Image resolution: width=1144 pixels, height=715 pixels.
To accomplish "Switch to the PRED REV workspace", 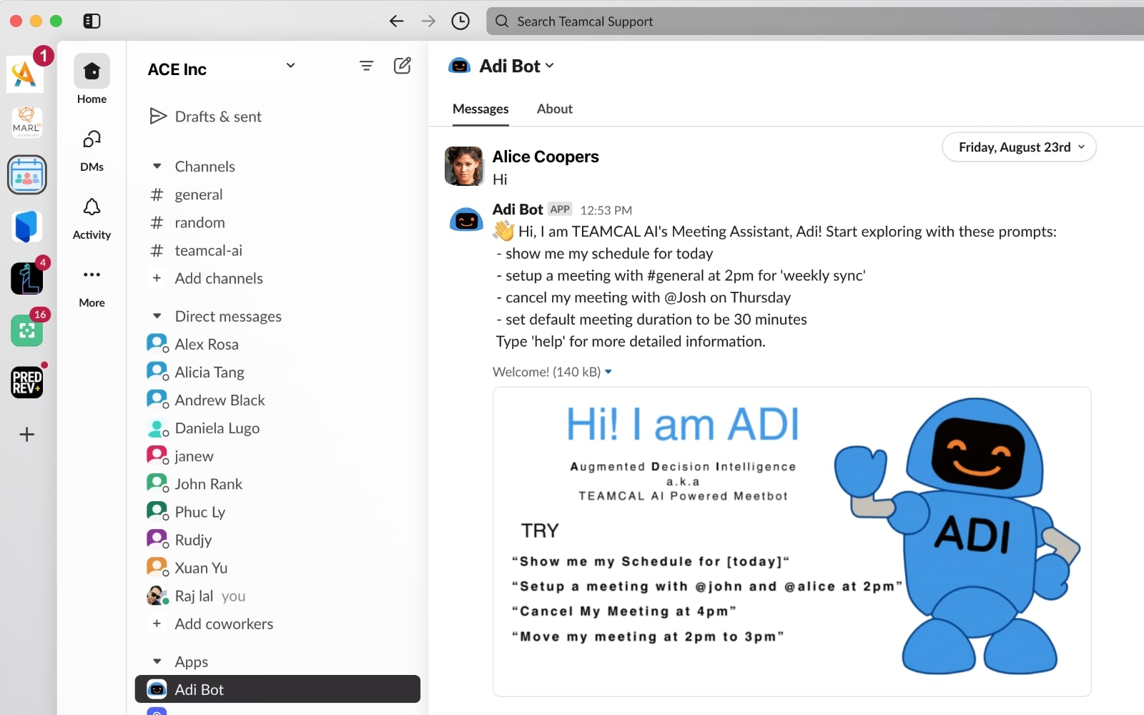I will [x=26, y=382].
